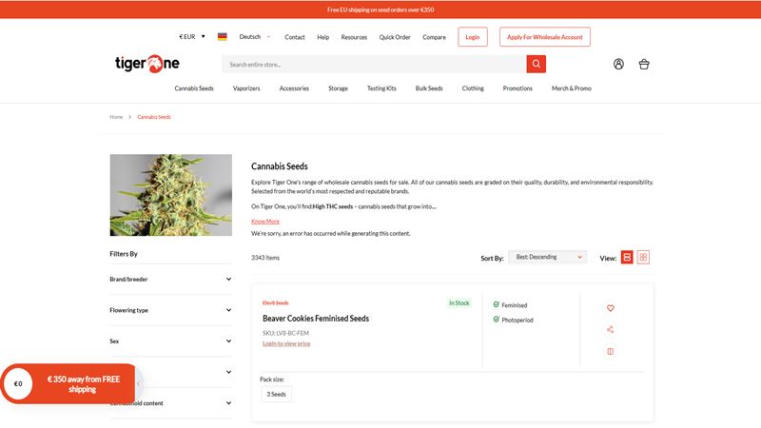Screen dimensions: 761x428
Task: Open the Storage menu
Action: (339, 88)
